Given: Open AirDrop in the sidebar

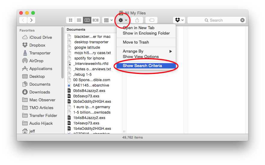Looking at the screenshot, I should [x=33, y=61].
